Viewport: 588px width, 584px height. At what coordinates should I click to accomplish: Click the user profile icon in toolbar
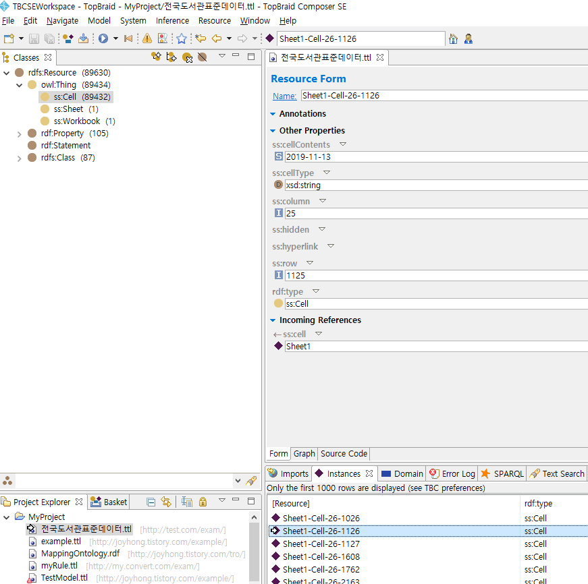469,38
